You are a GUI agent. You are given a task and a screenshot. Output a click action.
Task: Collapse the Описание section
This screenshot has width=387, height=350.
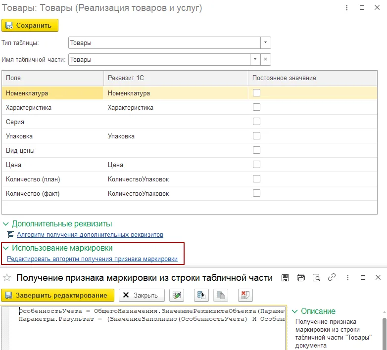(294, 311)
